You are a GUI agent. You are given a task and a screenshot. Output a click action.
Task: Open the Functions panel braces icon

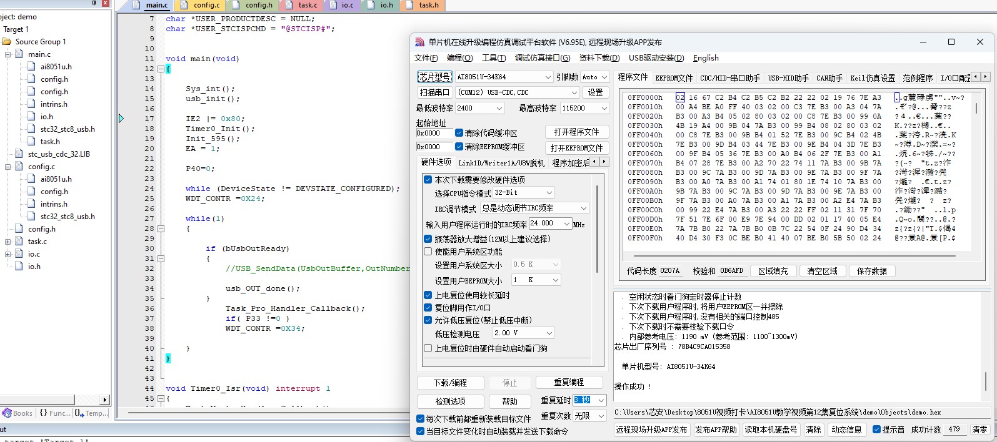point(43,413)
